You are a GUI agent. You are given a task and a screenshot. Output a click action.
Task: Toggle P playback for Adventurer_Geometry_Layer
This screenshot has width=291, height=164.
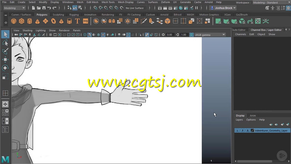tap(243, 130)
